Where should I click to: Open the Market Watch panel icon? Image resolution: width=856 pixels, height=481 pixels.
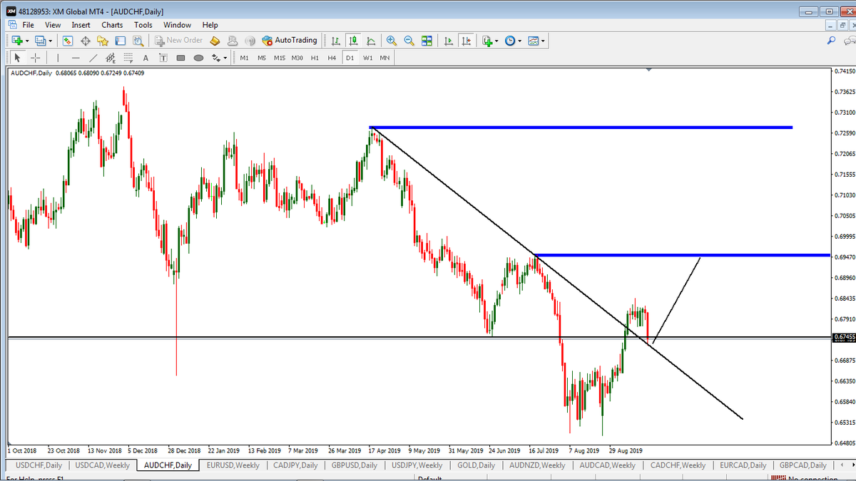click(68, 41)
